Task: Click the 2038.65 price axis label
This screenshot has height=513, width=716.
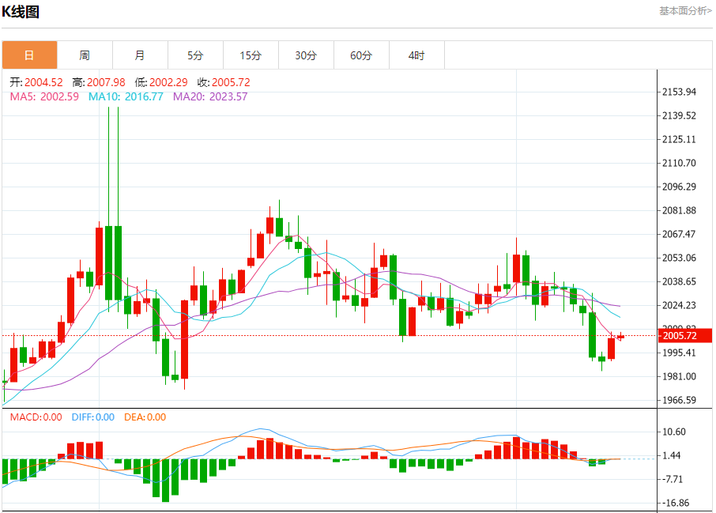Action: click(680, 282)
